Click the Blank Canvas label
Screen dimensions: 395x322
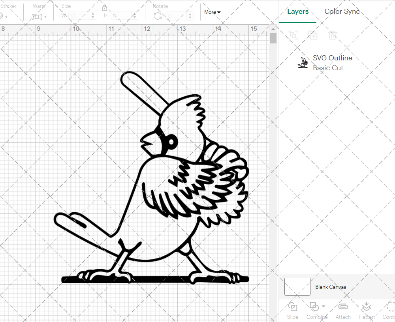[x=330, y=287]
